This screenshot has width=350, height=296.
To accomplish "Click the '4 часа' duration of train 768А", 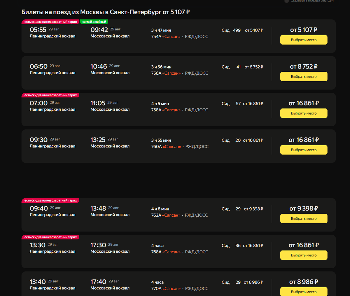I will pyautogui.click(x=157, y=246).
